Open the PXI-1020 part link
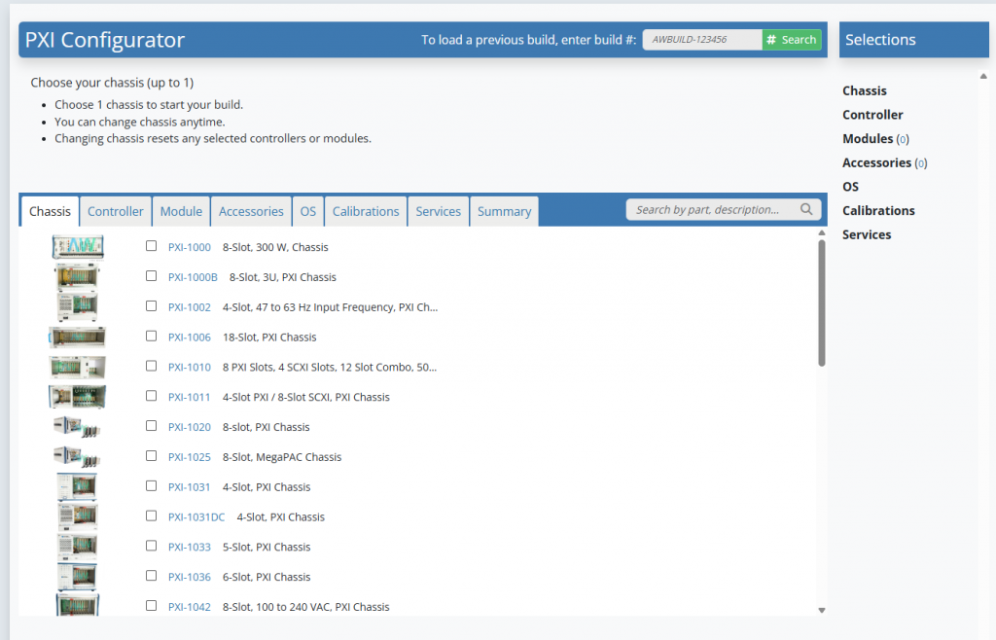 point(190,427)
